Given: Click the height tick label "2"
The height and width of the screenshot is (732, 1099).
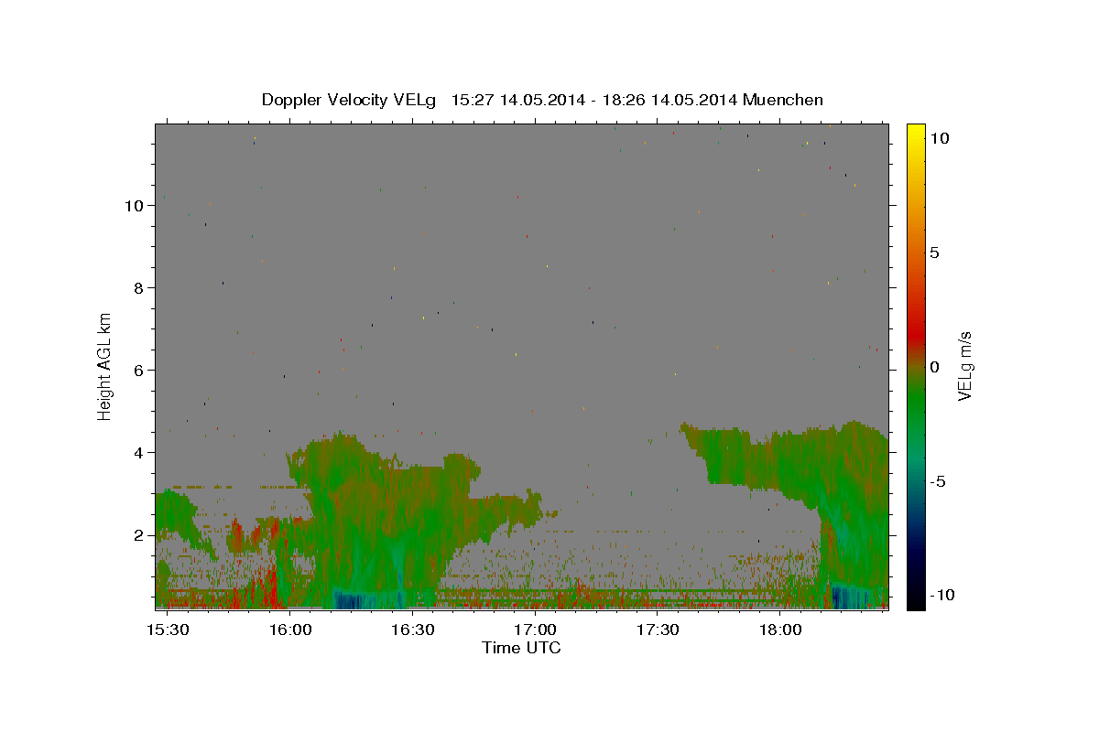Looking at the screenshot, I should point(139,535).
